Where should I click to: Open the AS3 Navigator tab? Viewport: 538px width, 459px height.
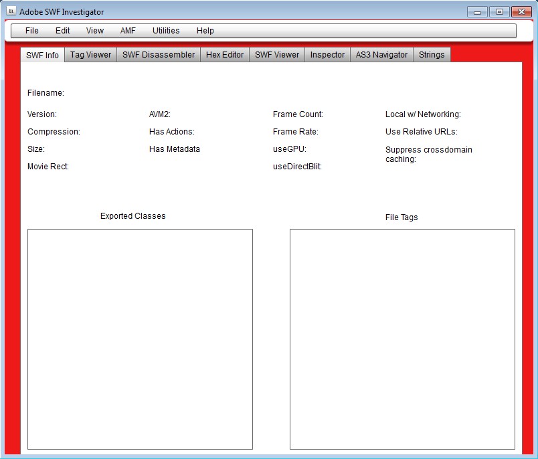381,55
